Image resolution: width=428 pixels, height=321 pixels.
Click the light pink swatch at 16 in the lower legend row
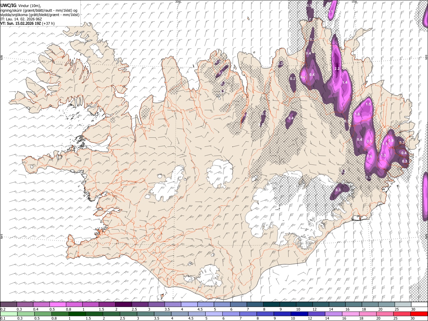(x=351, y=314)
